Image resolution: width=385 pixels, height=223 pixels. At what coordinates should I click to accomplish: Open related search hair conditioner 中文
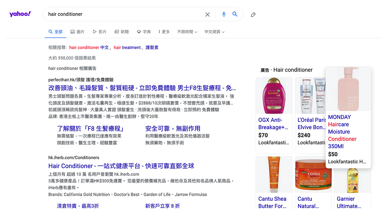(89, 47)
